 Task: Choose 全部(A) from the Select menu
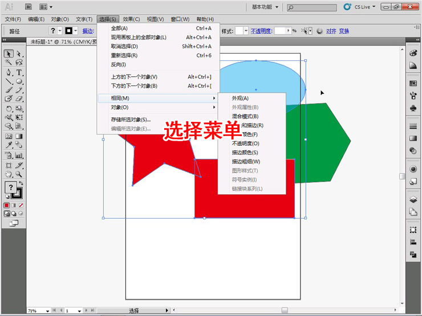[119, 28]
